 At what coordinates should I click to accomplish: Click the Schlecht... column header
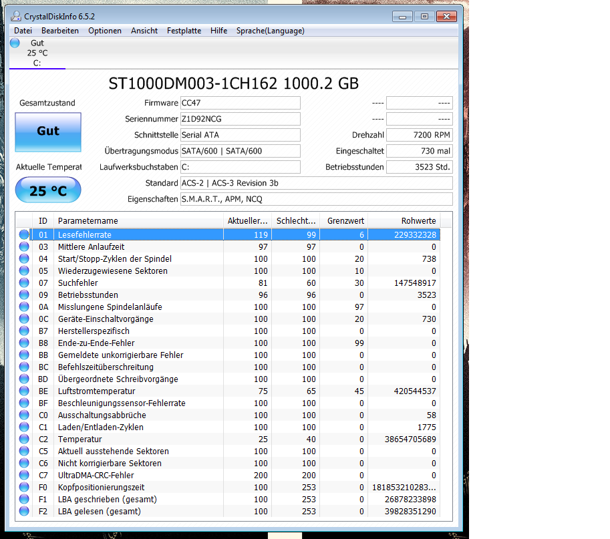point(296,221)
